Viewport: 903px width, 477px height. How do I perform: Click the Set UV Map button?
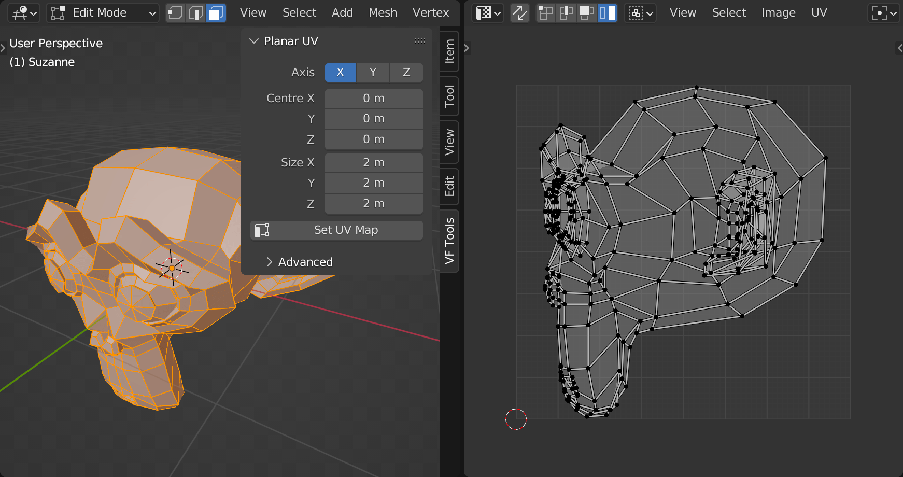click(x=336, y=230)
